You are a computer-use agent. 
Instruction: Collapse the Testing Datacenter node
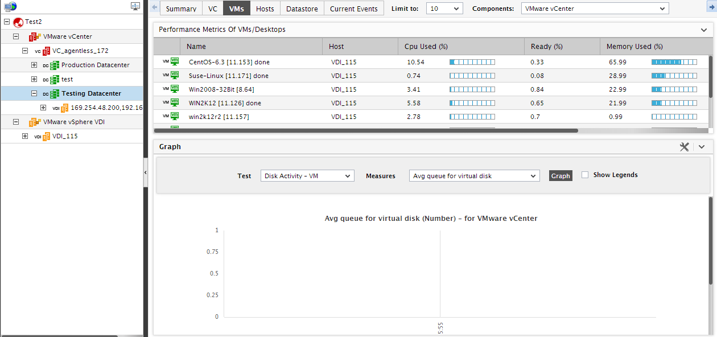click(x=34, y=93)
